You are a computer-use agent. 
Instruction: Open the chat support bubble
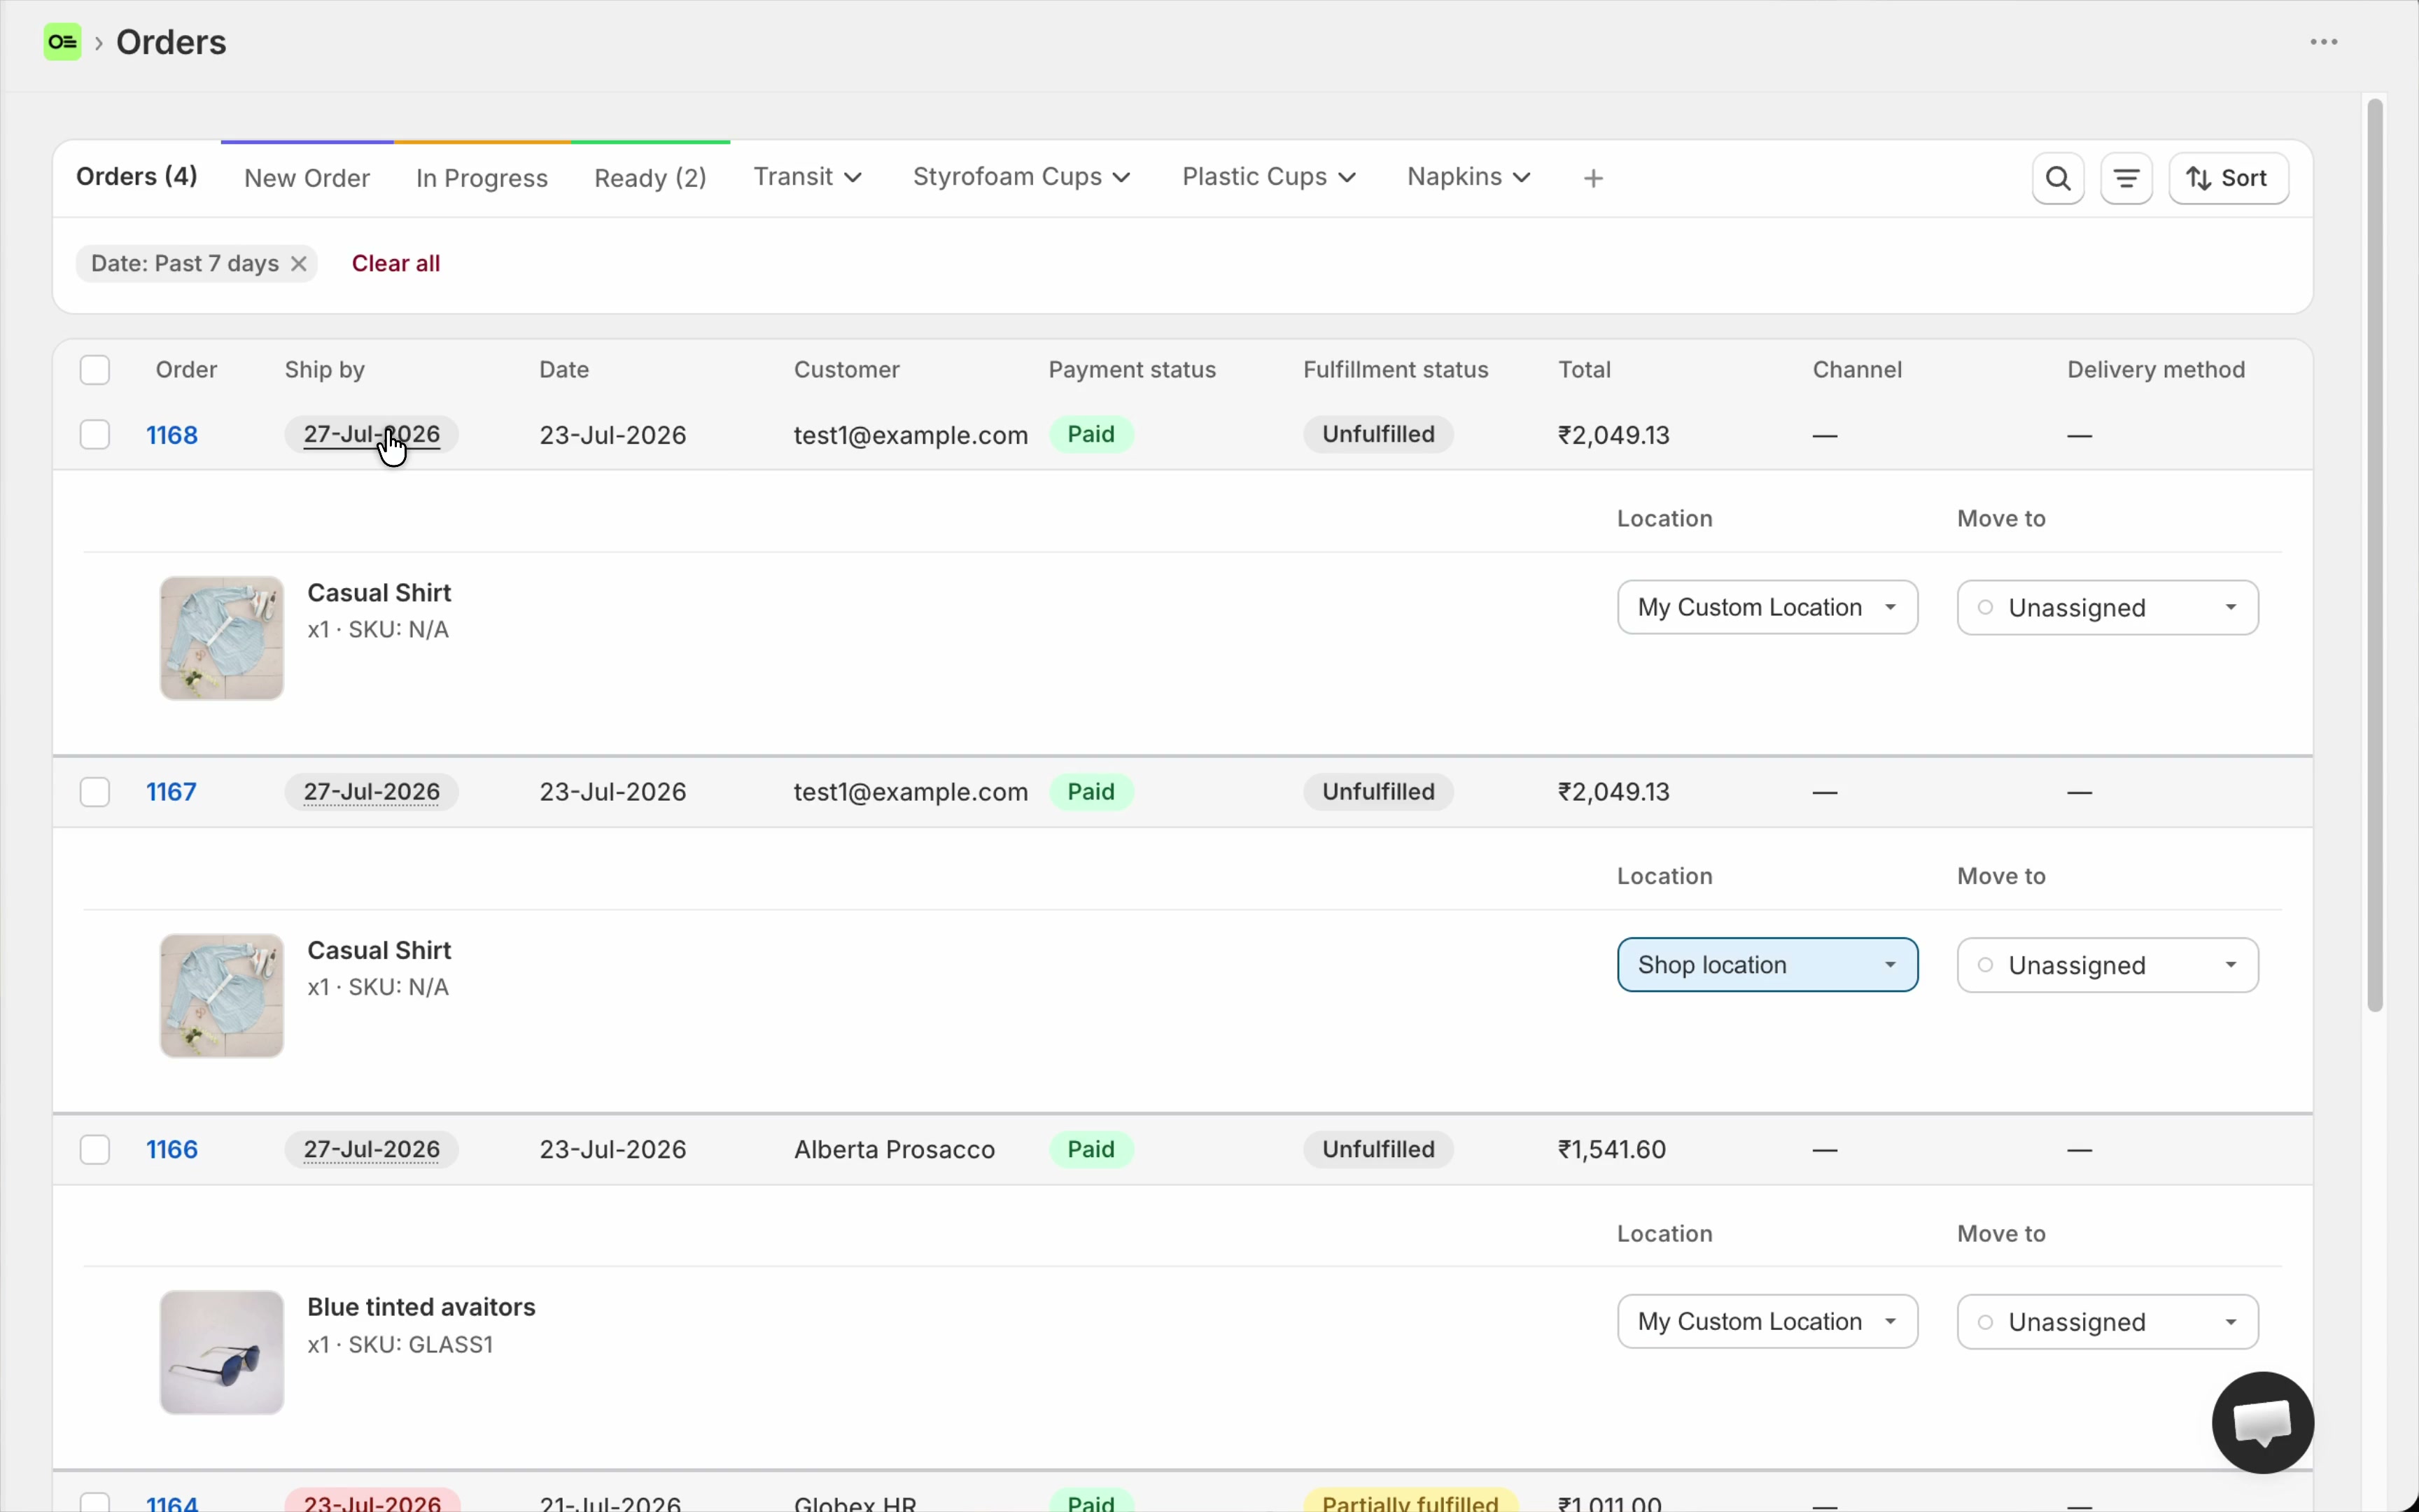[x=2263, y=1422]
